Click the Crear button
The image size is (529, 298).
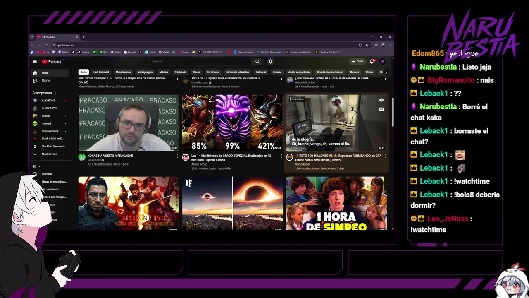[357, 62]
